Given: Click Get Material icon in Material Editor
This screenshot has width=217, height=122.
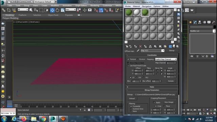Looking at the screenshot, I should 127,46.
